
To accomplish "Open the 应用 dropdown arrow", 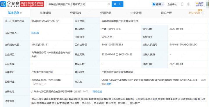I will [x=162, y=4].
